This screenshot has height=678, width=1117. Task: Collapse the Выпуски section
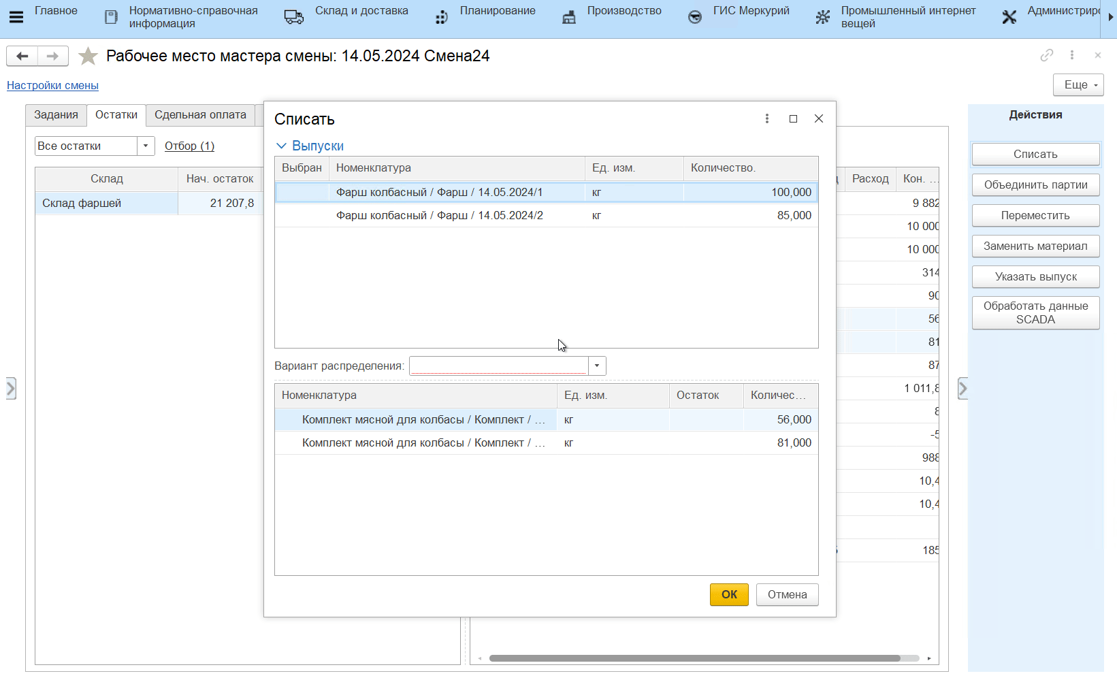tap(281, 146)
